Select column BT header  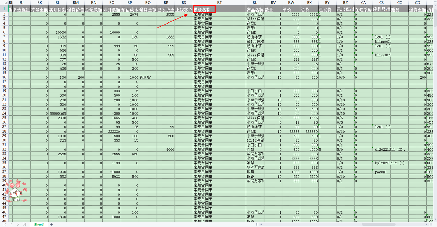pyautogui.click(x=219, y=3)
